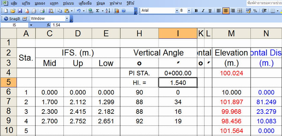This screenshot has height=136, width=282.
Task: Click the indent icon
Action: click(x=264, y=11)
